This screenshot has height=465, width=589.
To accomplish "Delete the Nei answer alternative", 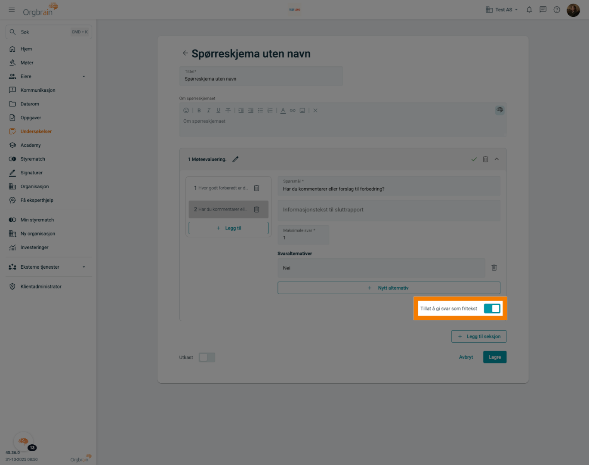I will pyautogui.click(x=494, y=268).
